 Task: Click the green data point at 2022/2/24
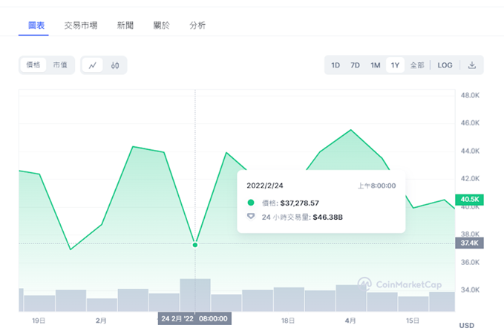tap(195, 245)
